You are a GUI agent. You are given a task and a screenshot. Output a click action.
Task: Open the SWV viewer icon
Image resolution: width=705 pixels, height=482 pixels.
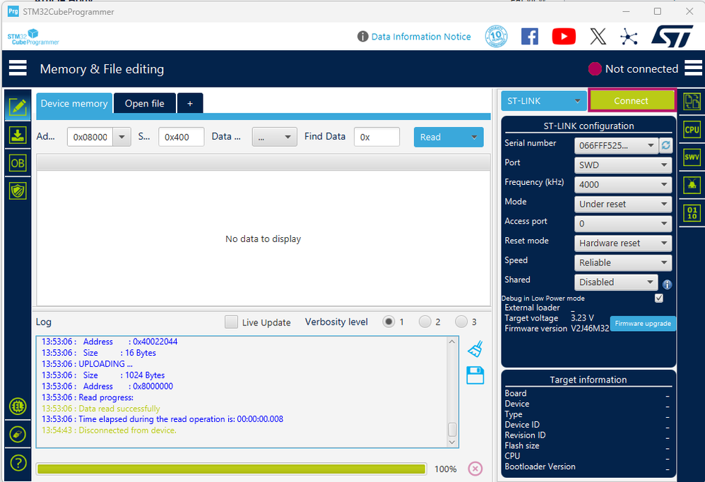click(x=692, y=157)
